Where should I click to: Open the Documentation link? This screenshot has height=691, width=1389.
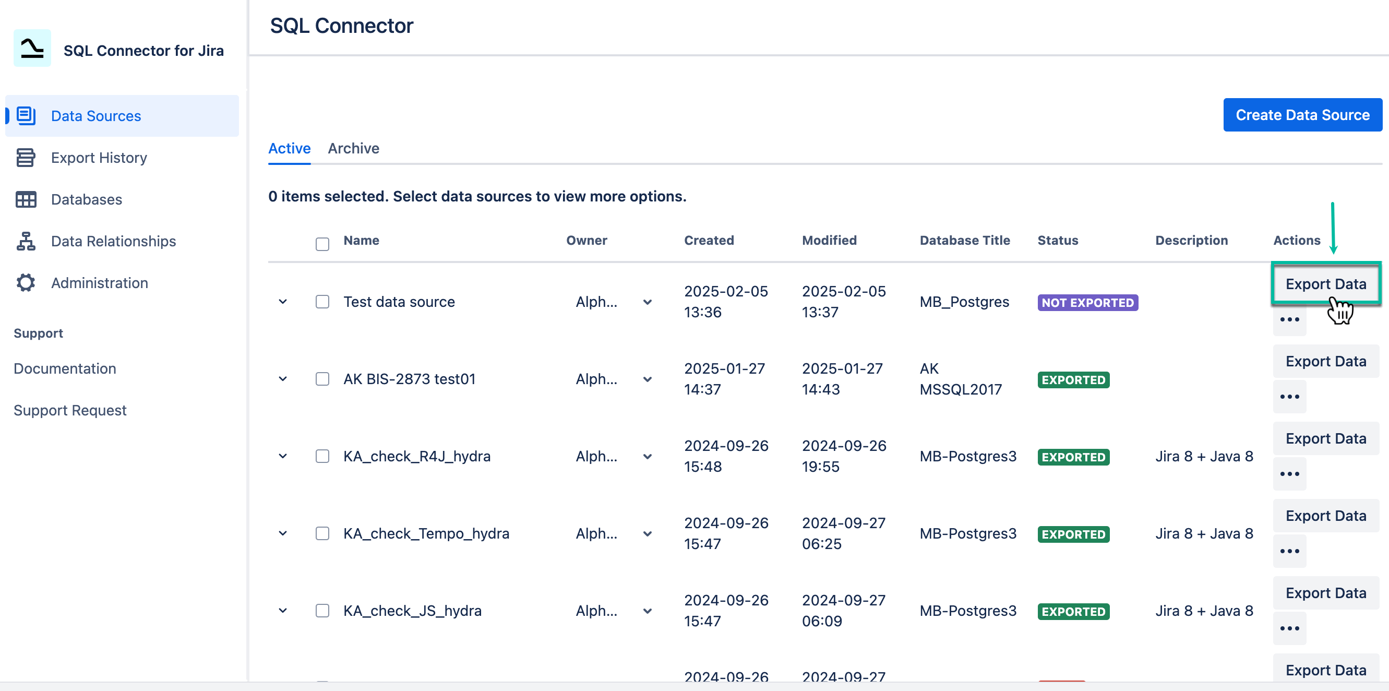tap(65, 368)
